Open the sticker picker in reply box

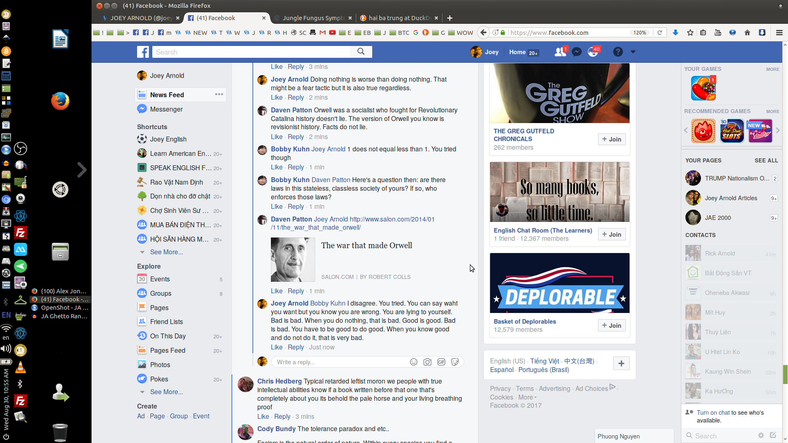point(455,362)
